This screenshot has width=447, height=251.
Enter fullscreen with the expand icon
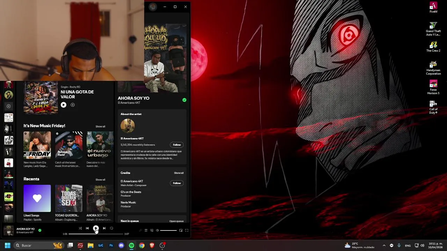(186, 230)
